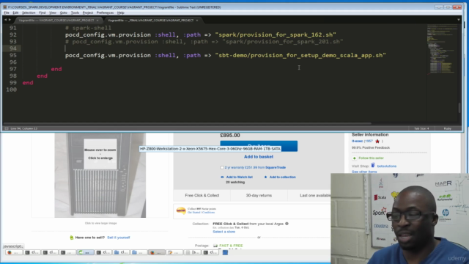
Task: Open the Find menu
Action: [x=43, y=13]
